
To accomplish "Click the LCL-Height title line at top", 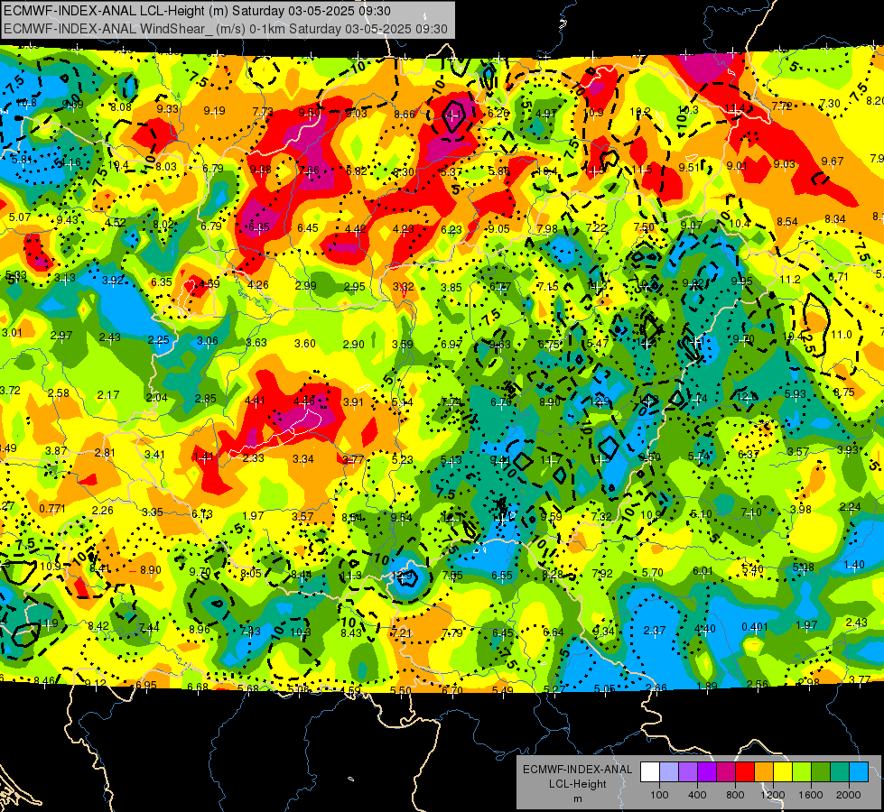I will coord(197,11).
